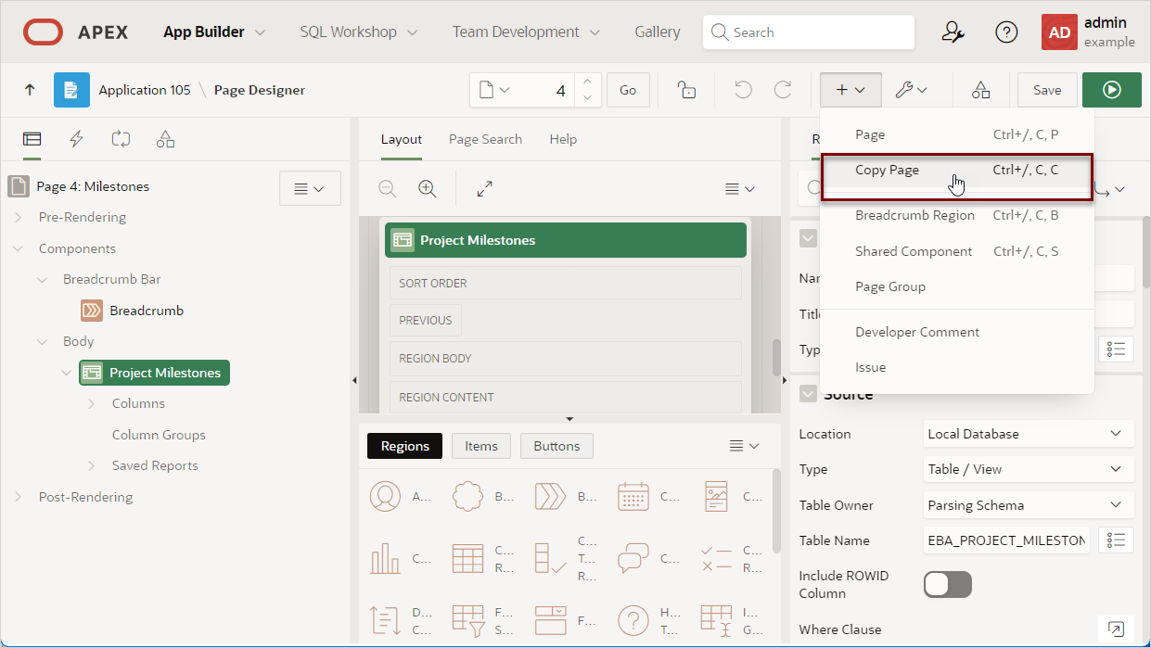Viewport: 1151px width, 648px height.
Task: Open the rendering tree menu dropdown
Action: (x=310, y=188)
